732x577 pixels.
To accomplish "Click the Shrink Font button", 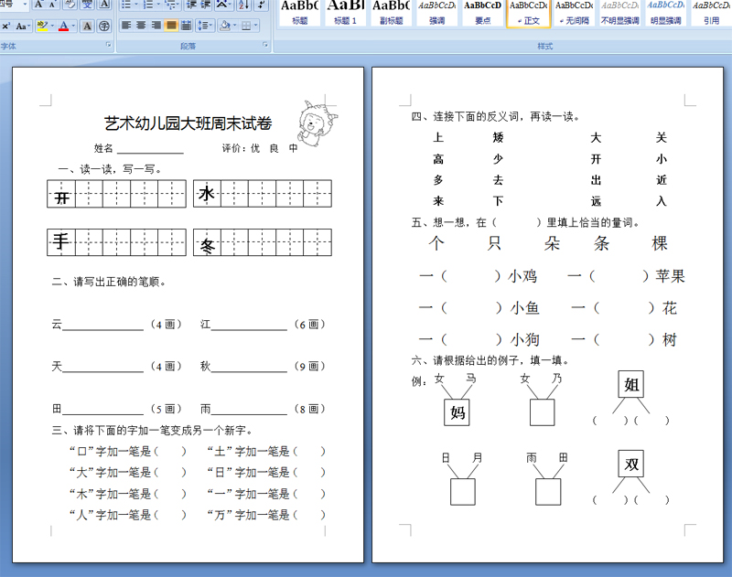I will pos(52,5).
